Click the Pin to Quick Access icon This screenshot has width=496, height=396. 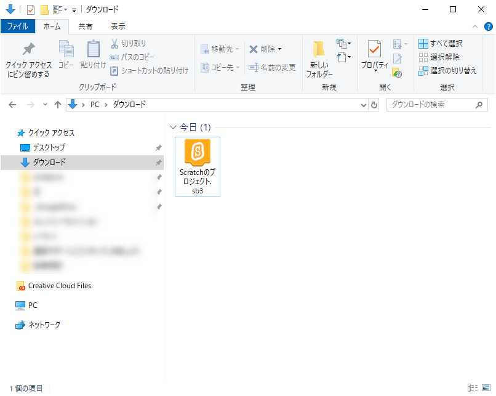tap(28, 50)
